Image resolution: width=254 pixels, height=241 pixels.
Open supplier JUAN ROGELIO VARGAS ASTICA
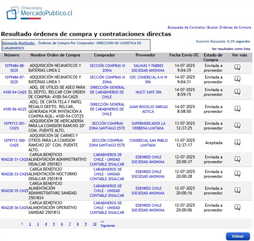(148, 109)
